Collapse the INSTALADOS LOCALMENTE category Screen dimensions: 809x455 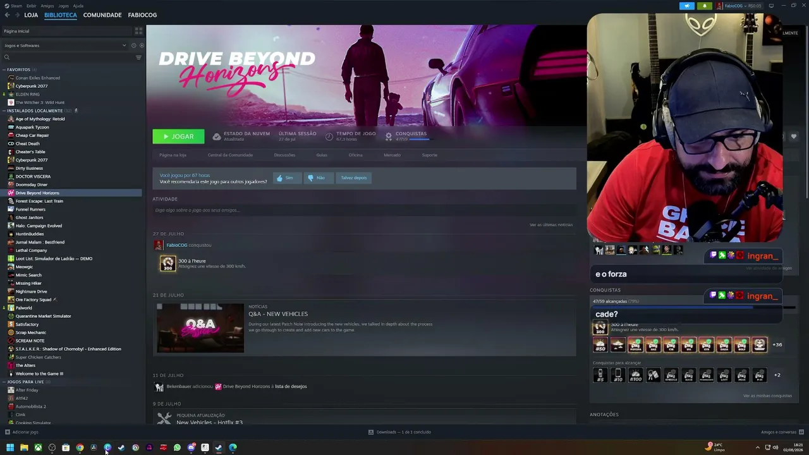4,111
